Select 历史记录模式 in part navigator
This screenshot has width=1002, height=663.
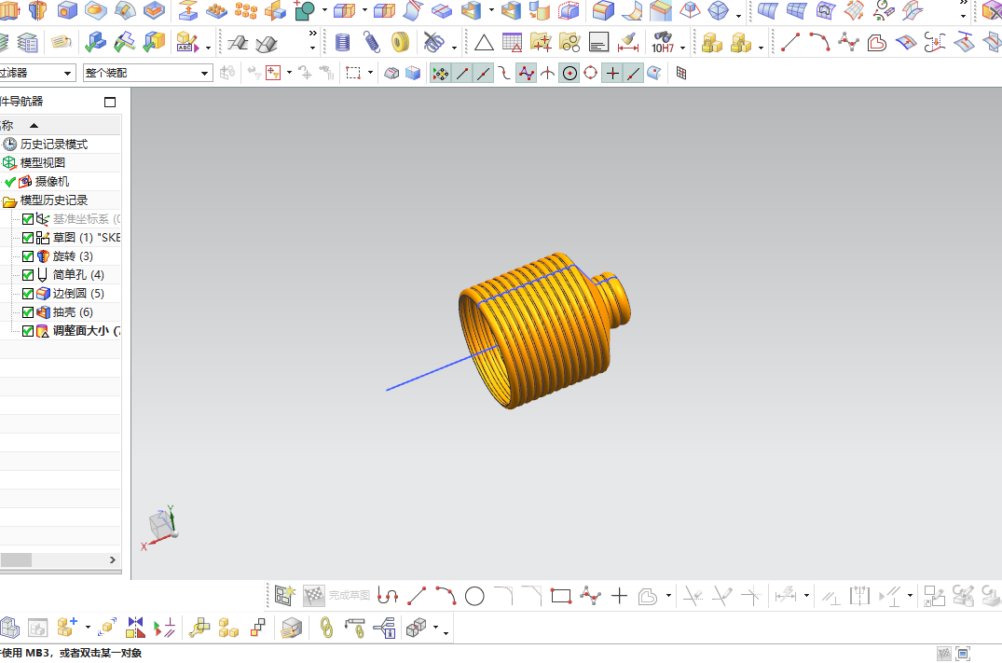pos(54,145)
